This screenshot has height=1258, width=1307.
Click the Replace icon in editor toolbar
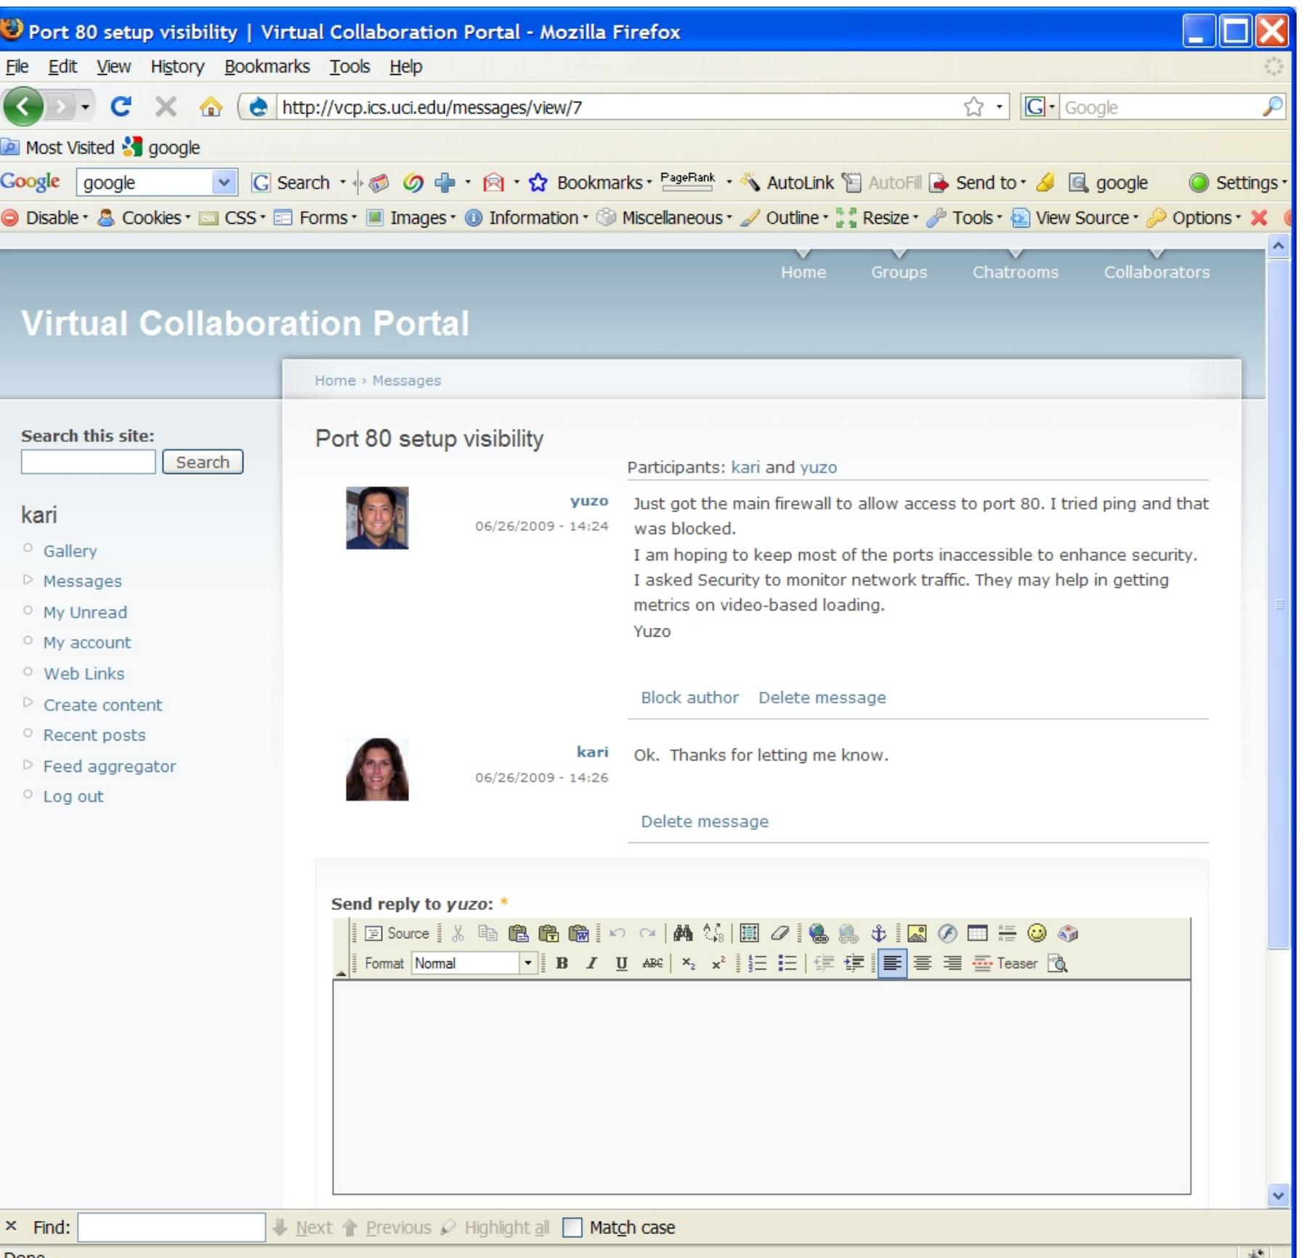713,933
